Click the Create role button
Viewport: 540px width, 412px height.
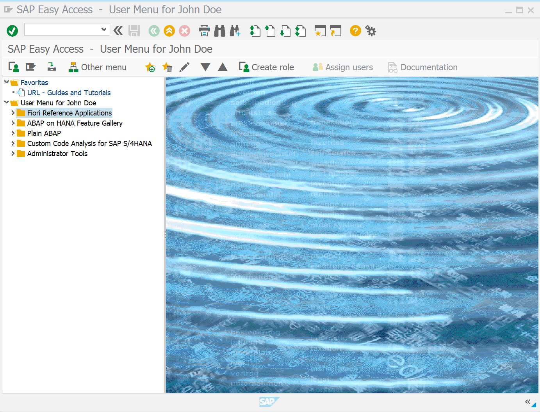coord(266,67)
